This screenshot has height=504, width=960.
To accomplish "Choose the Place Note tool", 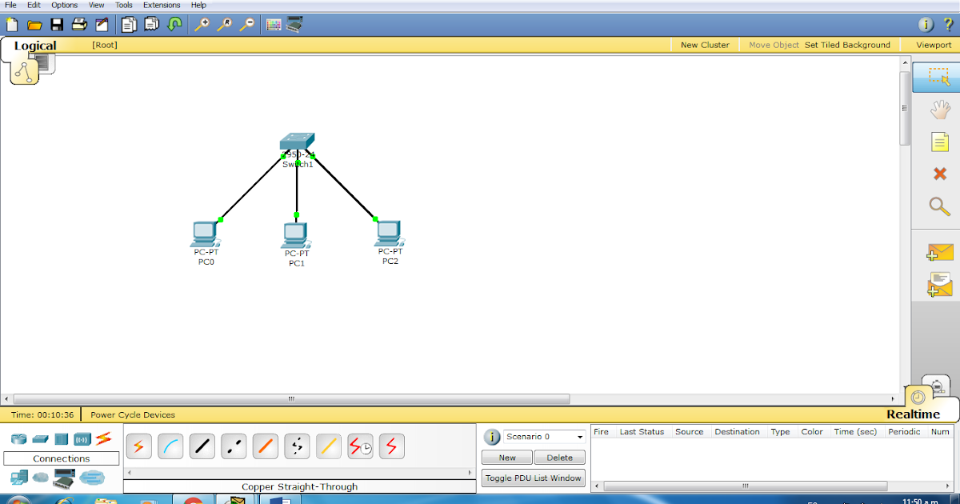I will coord(938,142).
